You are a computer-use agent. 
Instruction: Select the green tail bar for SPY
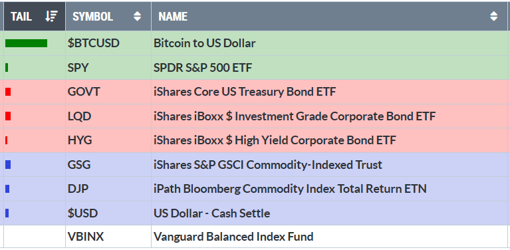pos(7,68)
